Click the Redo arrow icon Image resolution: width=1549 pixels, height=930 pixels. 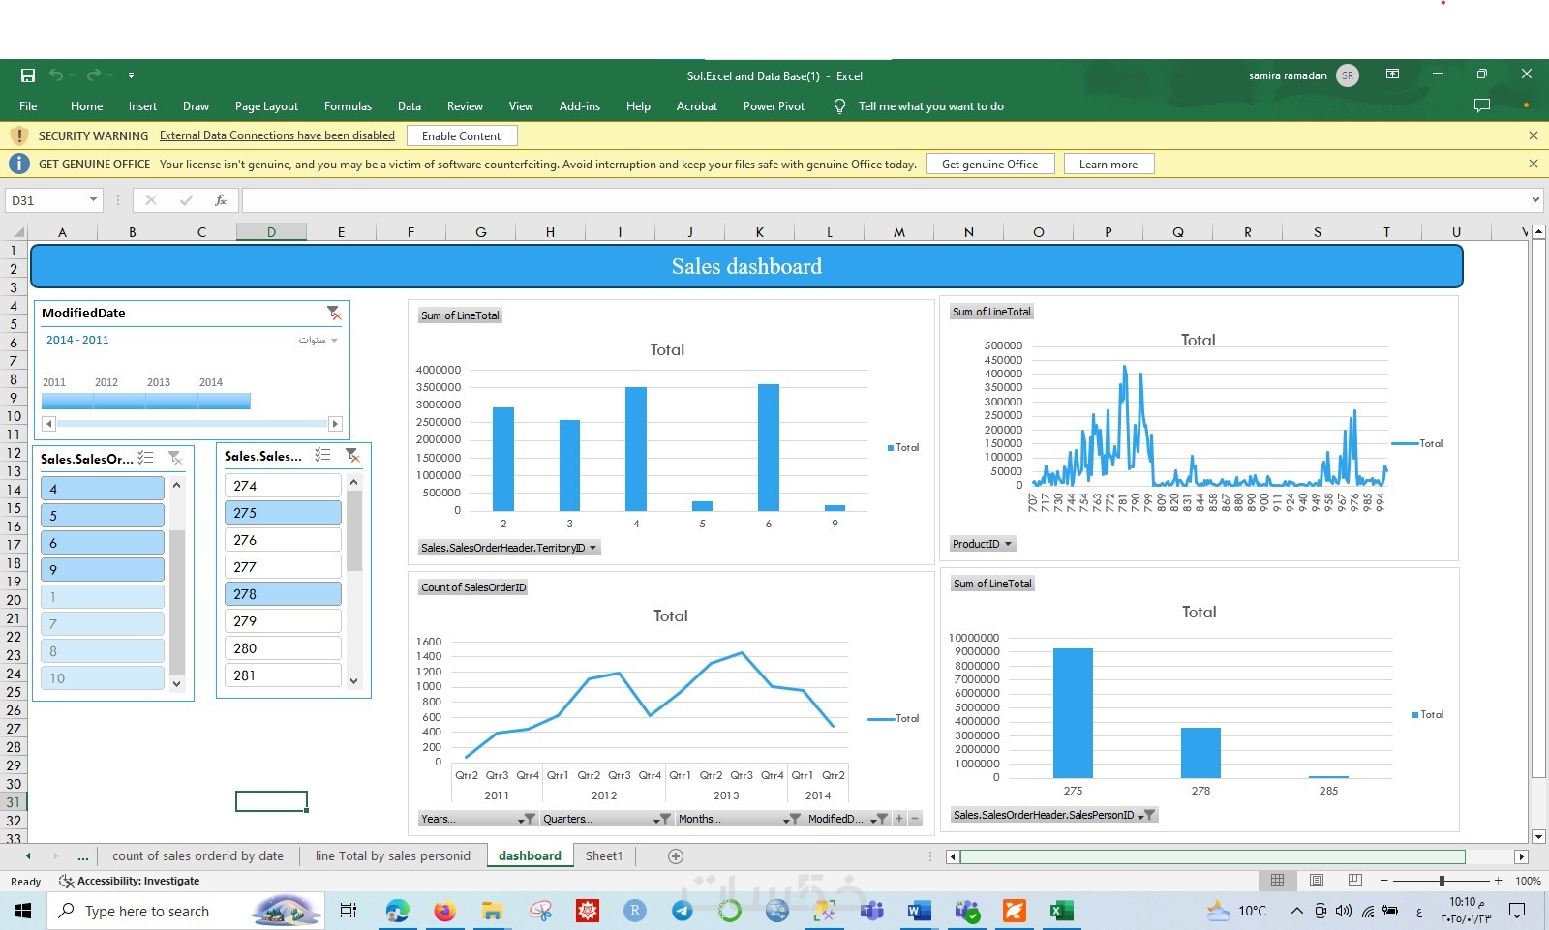93,75
